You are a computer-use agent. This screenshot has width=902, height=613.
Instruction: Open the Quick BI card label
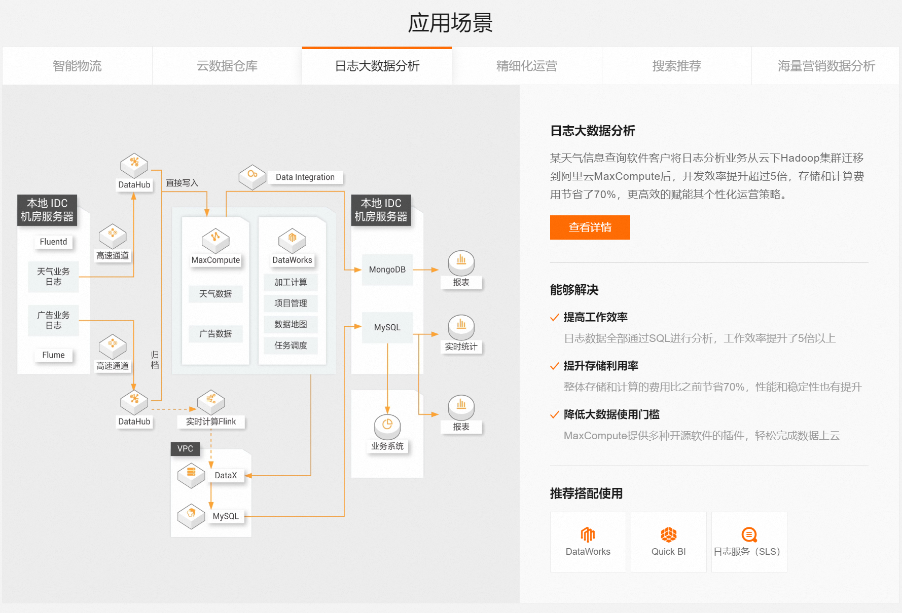coord(668,552)
